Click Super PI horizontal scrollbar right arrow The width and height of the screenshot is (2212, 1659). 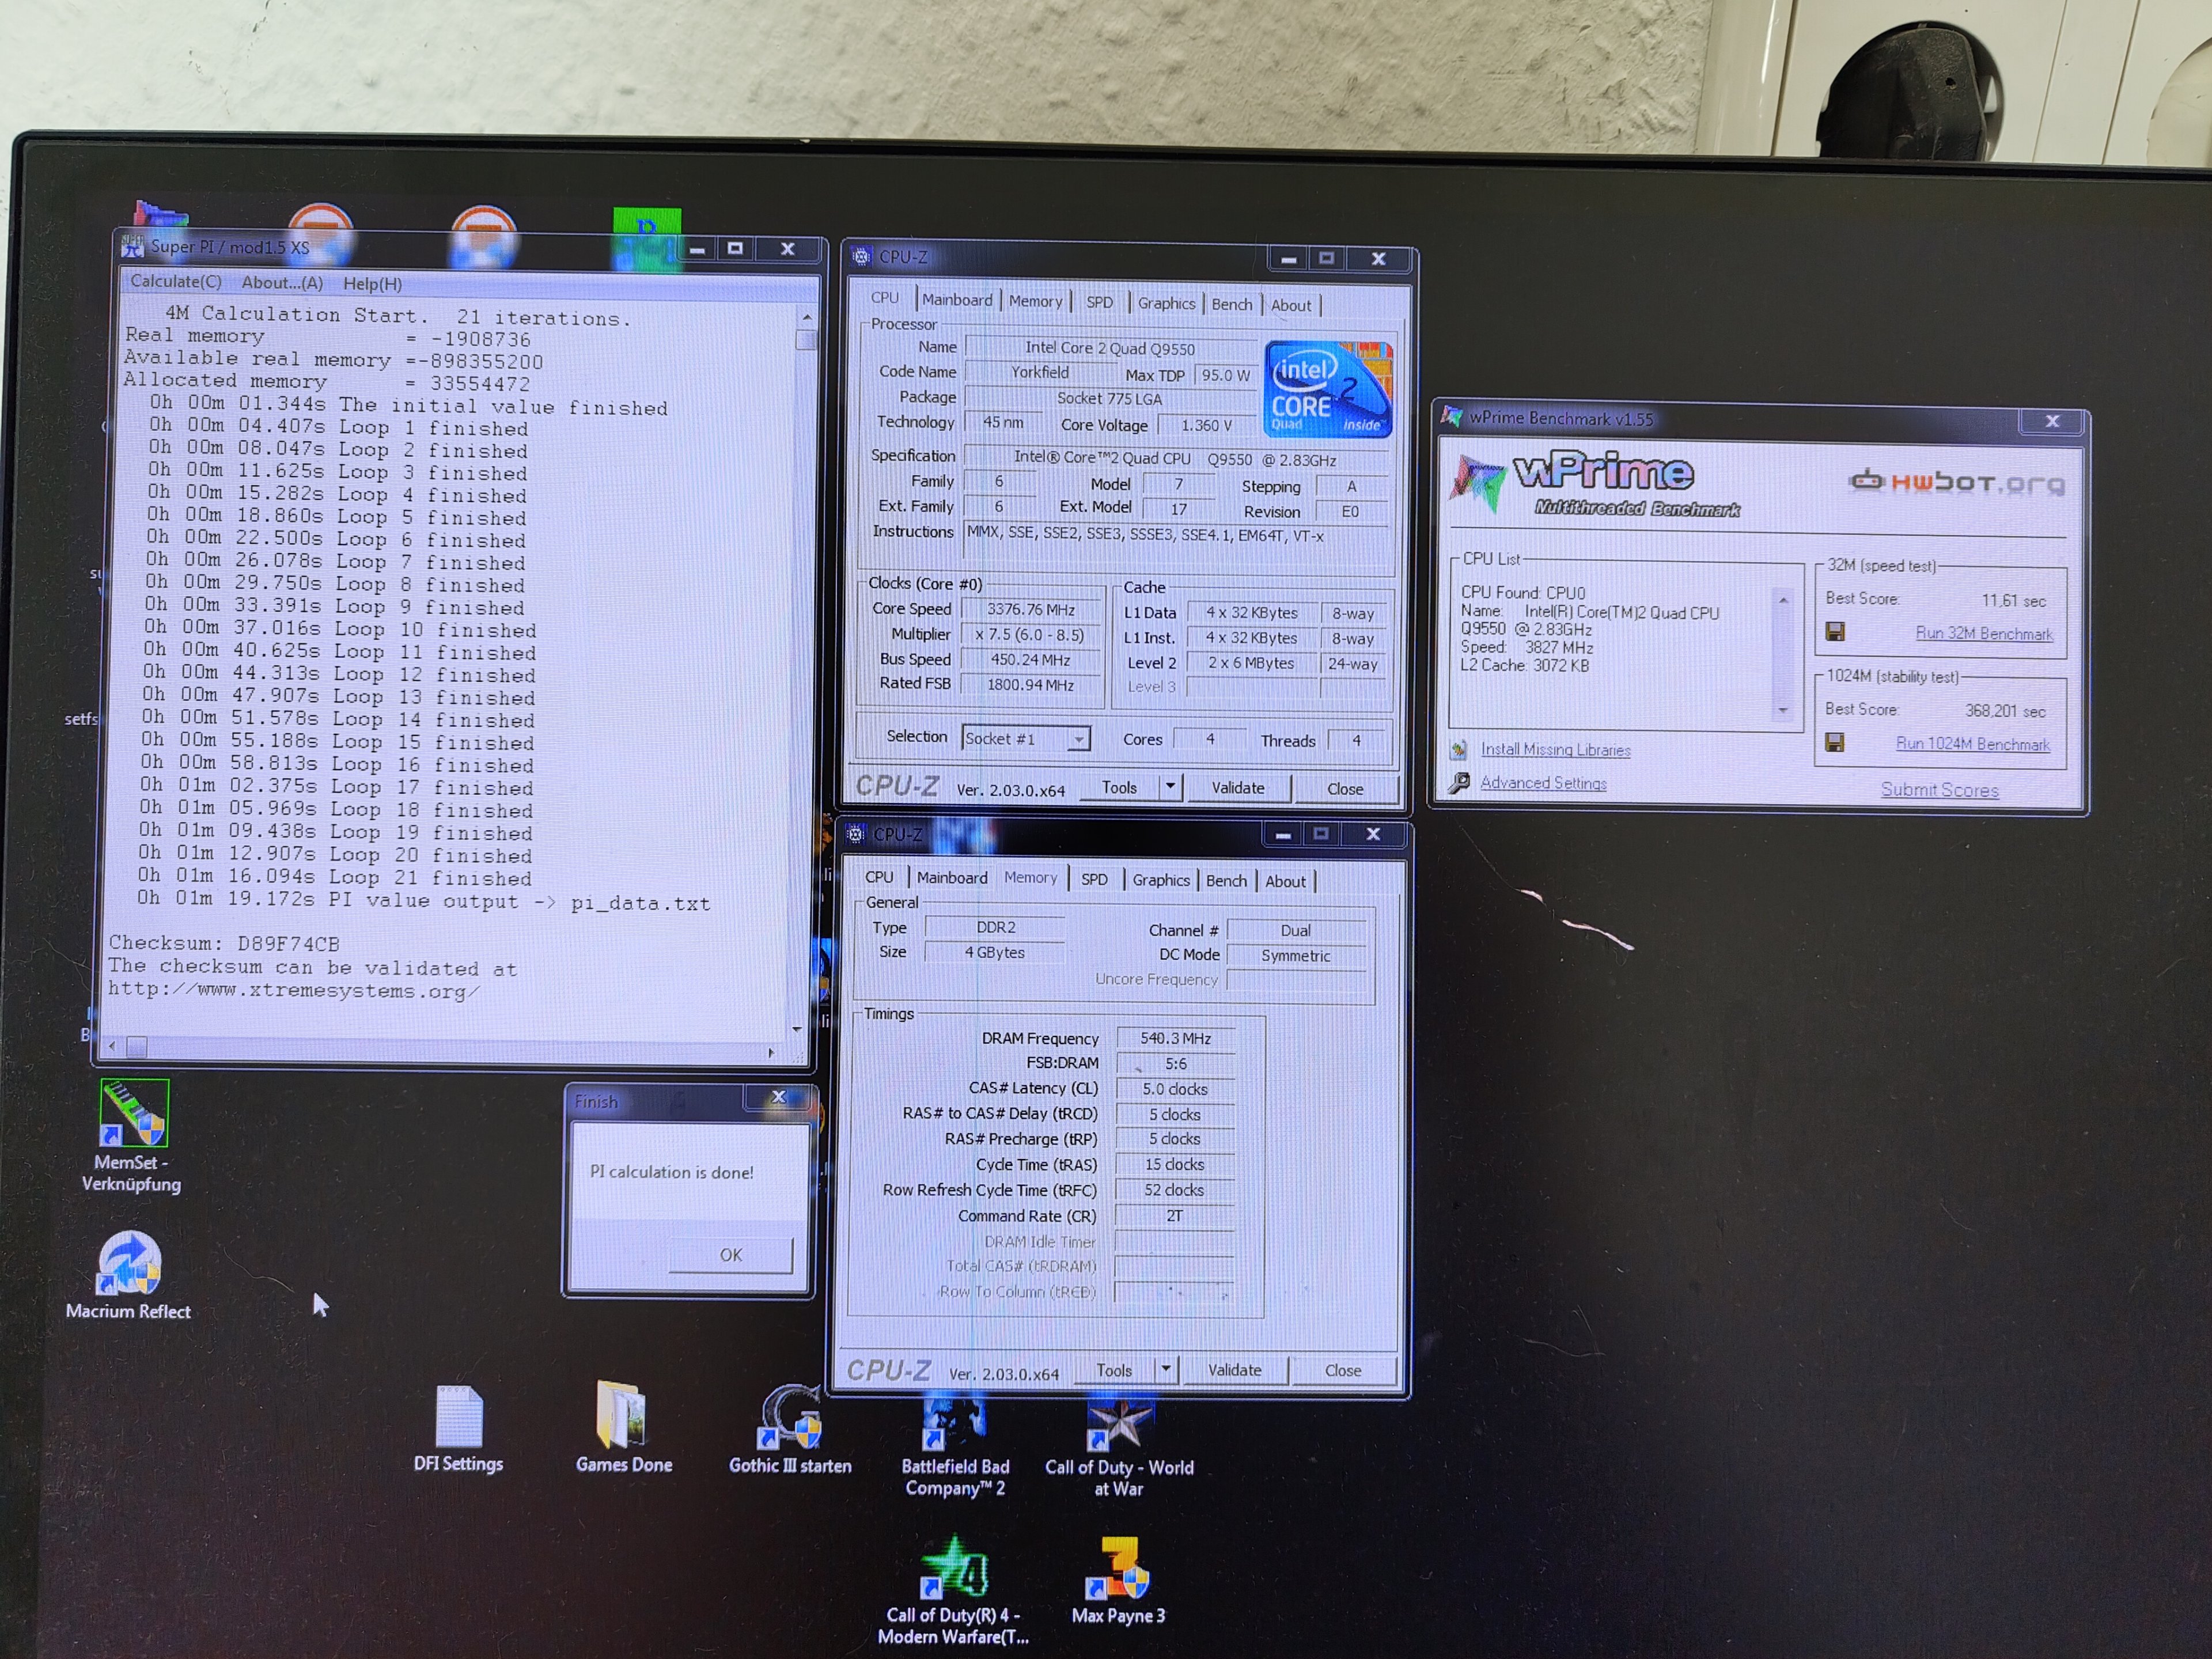point(771,1052)
